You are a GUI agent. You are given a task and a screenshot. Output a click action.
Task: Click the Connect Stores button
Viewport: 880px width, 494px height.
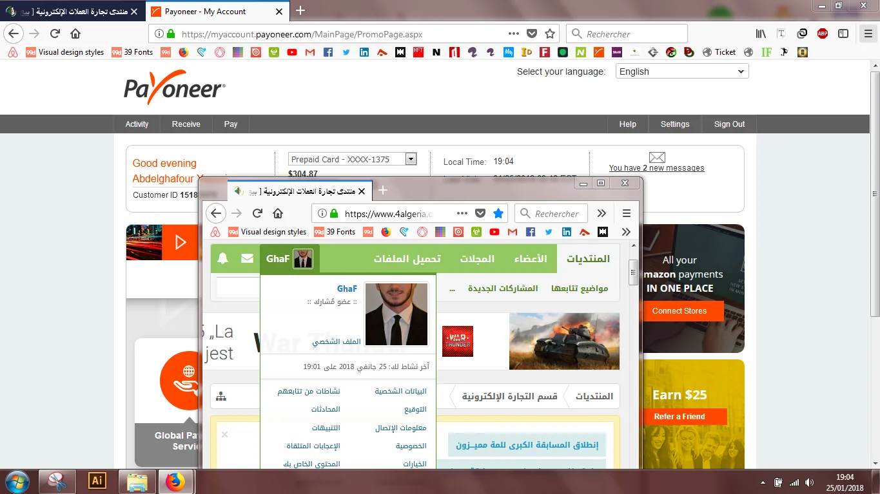679,311
